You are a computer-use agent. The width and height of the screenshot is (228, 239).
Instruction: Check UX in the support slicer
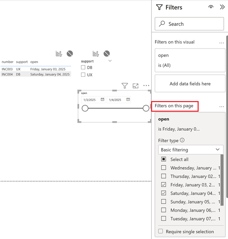coord(83,74)
